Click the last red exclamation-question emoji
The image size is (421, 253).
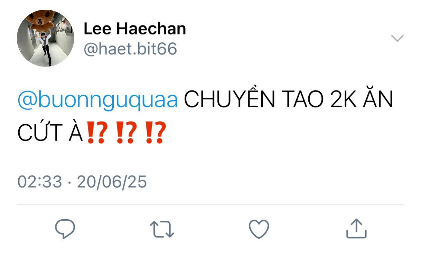tap(155, 133)
